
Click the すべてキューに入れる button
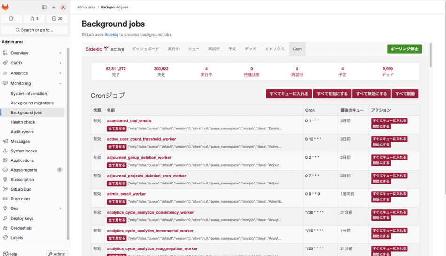[x=289, y=94]
